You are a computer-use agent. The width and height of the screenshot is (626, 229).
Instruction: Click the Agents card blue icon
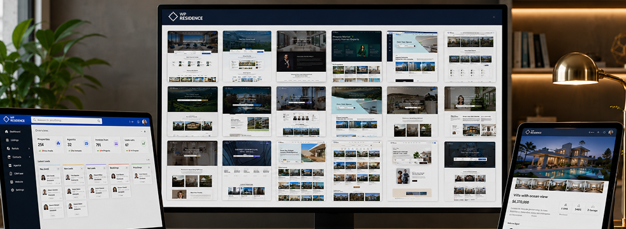(x=86, y=143)
